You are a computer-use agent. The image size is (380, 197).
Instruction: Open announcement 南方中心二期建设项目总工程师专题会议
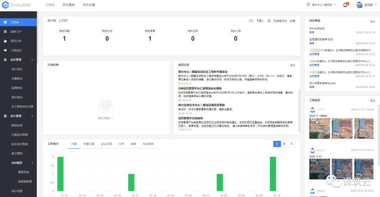click(x=203, y=72)
